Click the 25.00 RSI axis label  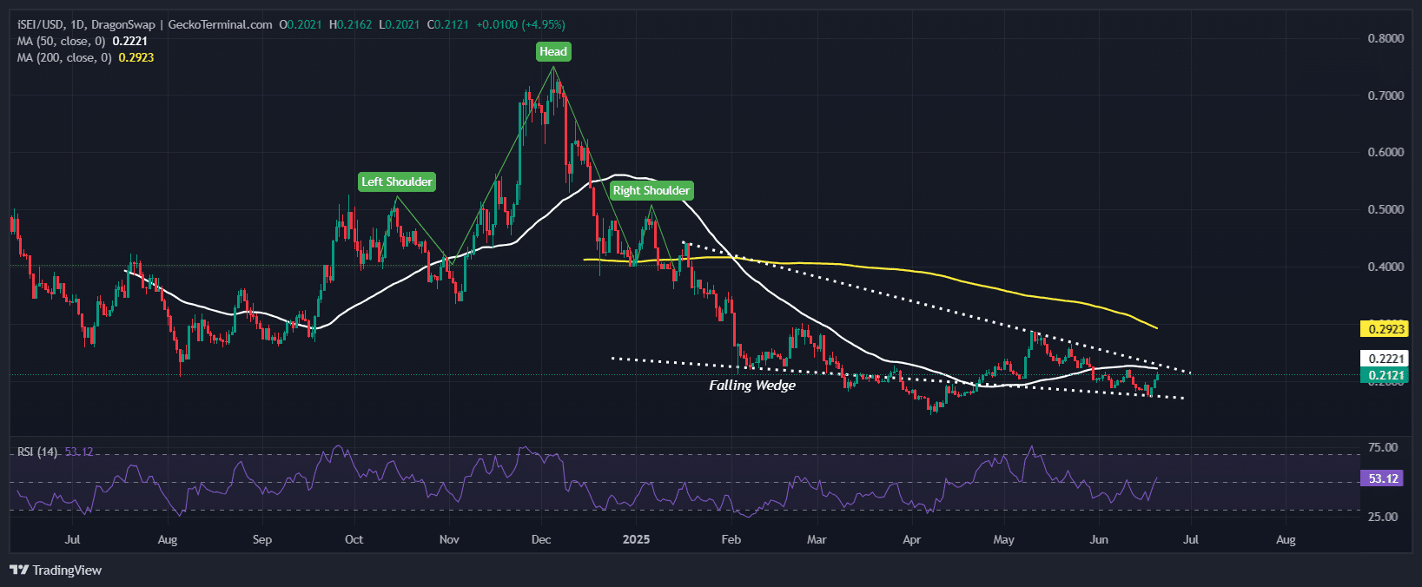[1383, 517]
